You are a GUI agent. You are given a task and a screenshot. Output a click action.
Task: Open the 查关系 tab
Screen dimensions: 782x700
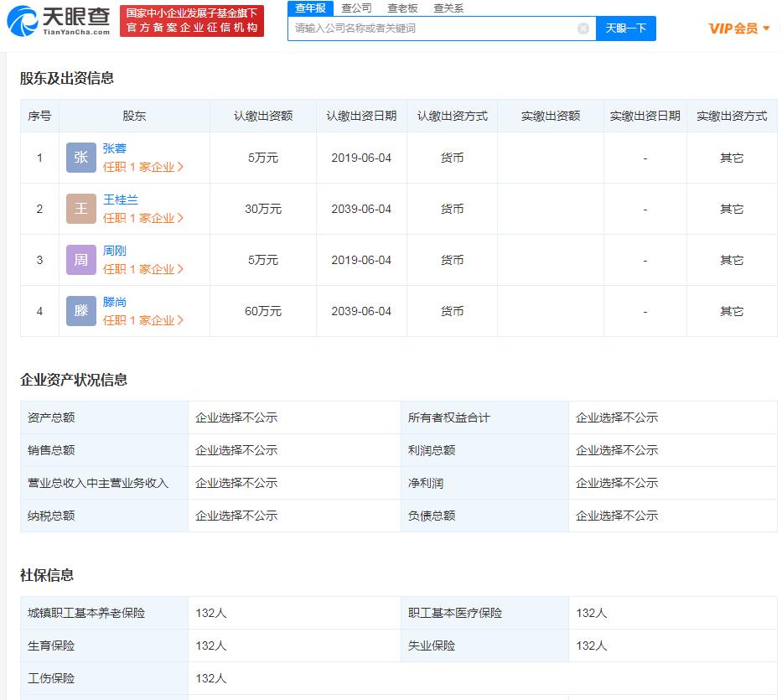[x=449, y=8]
